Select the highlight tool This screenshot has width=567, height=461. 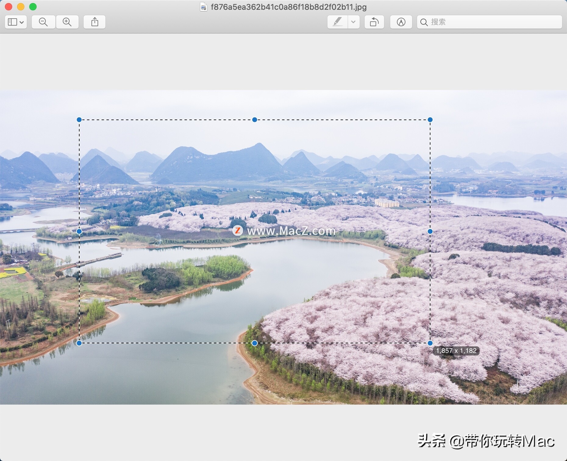(x=338, y=22)
